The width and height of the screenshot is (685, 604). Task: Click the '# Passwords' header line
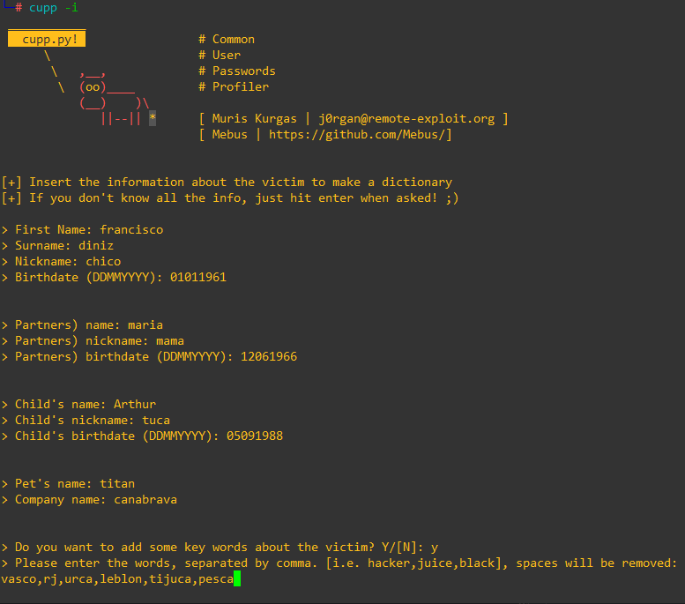[x=237, y=71]
